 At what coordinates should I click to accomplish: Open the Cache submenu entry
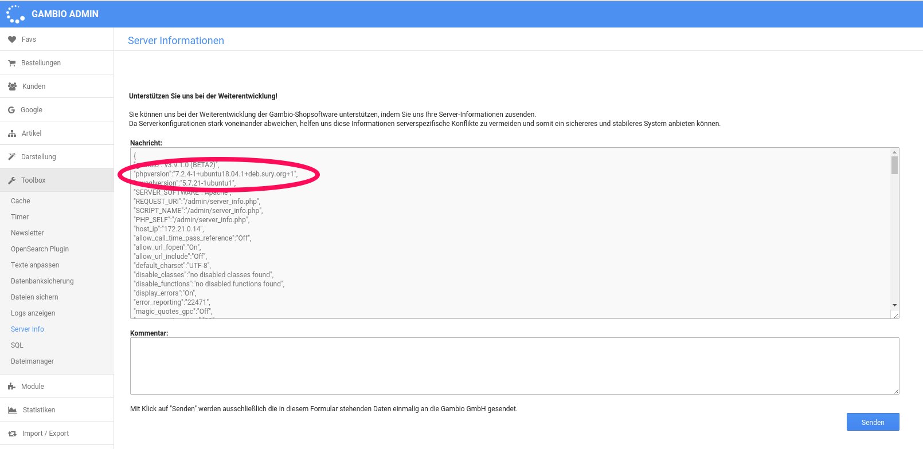[21, 201]
